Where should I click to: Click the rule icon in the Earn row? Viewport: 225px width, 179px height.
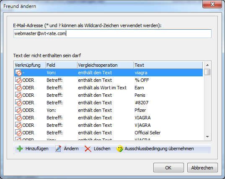(x=18, y=88)
